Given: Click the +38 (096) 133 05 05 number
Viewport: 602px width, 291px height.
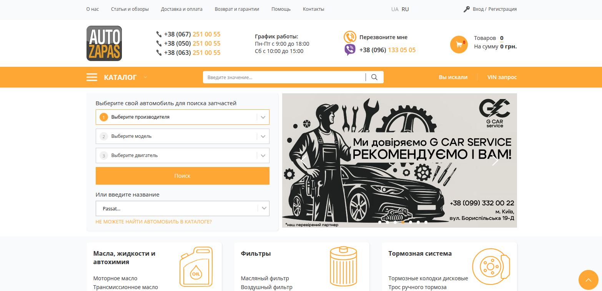Looking at the screenshot, I should click(x=387, y=50).
